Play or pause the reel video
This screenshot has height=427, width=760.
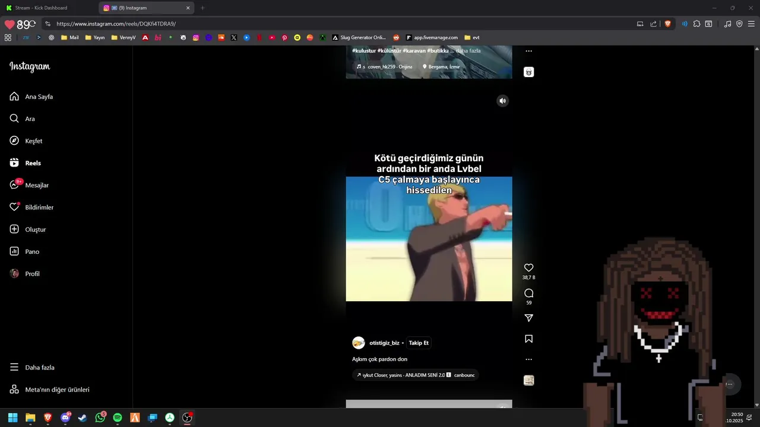pos(429,239)
